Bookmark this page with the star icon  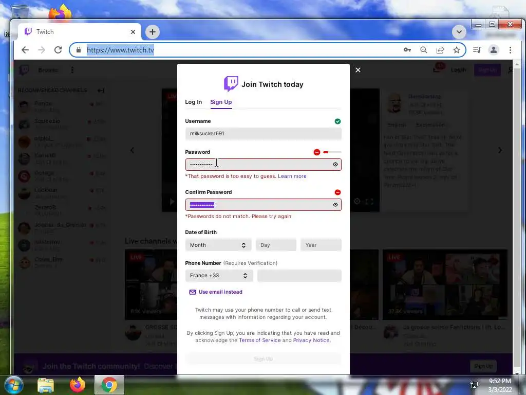457,50
